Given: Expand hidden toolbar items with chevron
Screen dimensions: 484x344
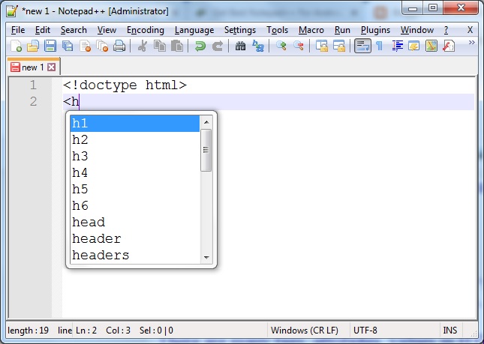Looking at the screenshot, I should pos(472,43).
